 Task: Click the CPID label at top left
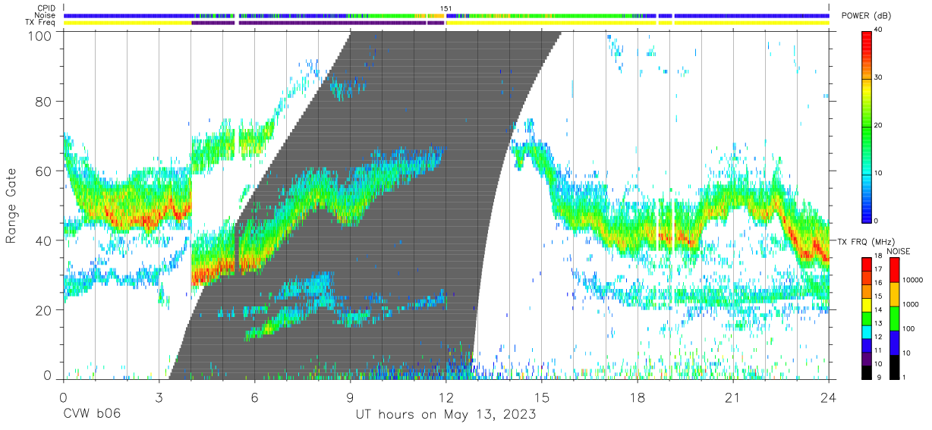tap(47, 8)
